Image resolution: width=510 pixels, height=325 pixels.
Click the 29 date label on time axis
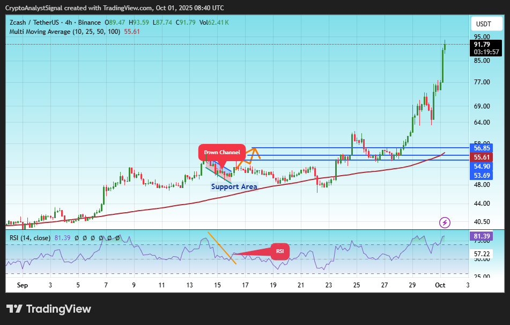[412, 285]
